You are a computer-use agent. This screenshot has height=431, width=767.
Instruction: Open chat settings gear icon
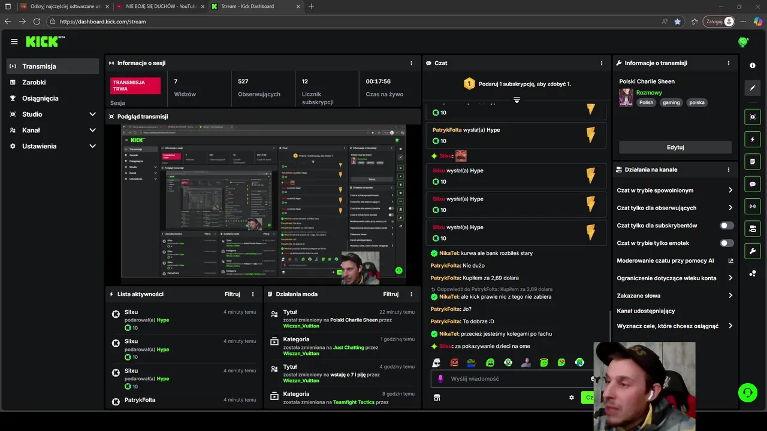click(x=572, y=397)
